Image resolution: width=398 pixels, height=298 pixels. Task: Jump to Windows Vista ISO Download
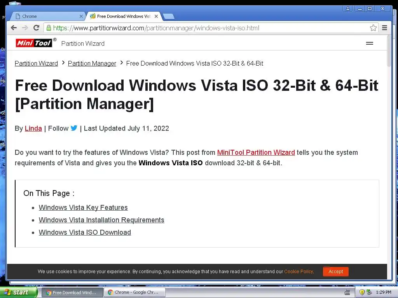click(x=85, y=232)
